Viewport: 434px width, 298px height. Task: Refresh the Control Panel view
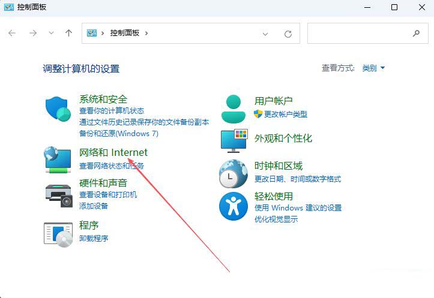(288, 34)
